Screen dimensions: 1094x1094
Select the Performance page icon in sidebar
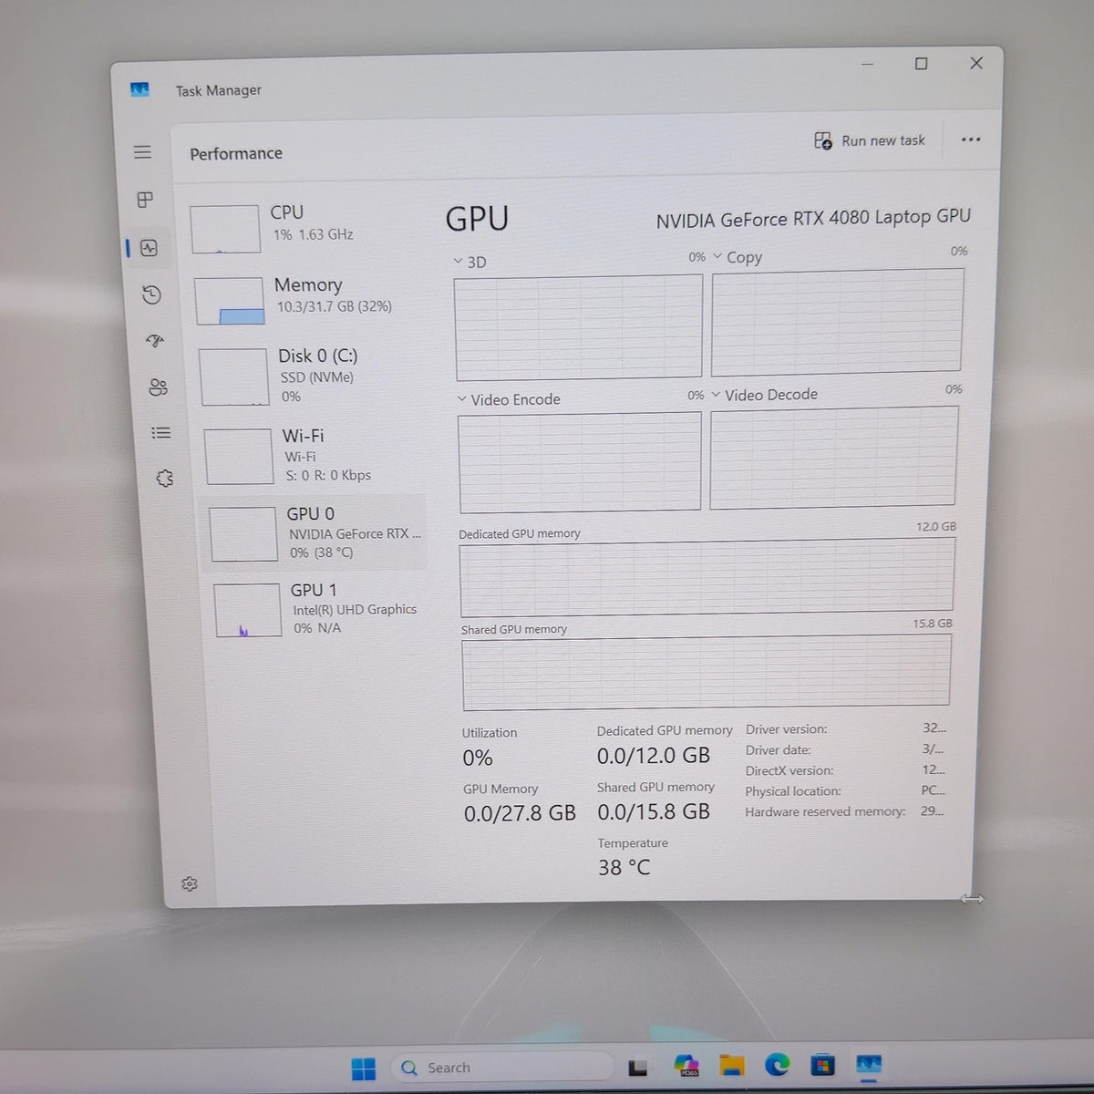[x=150, y=248]
